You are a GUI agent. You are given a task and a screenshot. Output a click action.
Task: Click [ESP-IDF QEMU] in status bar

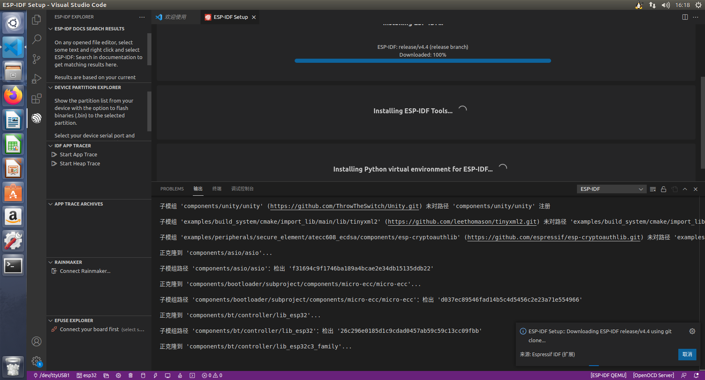(608, 375)
